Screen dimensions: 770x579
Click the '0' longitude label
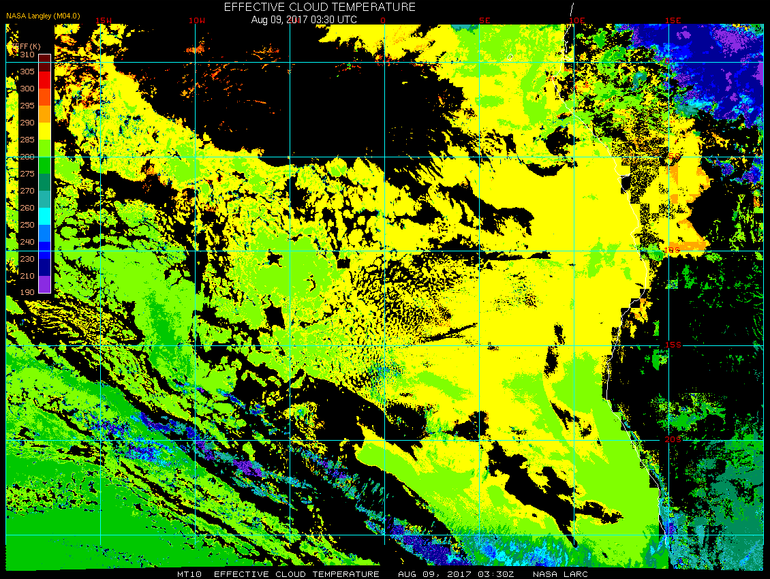point(383,20)
